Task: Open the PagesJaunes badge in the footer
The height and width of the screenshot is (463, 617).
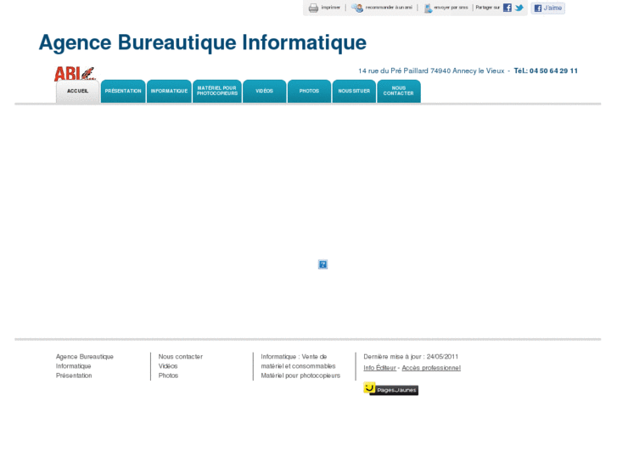Action: [x=390, y=389]
